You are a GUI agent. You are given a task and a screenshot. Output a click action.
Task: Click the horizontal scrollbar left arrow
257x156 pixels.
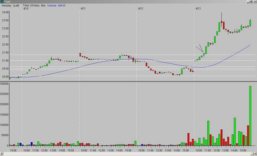[x=2, y=154]
